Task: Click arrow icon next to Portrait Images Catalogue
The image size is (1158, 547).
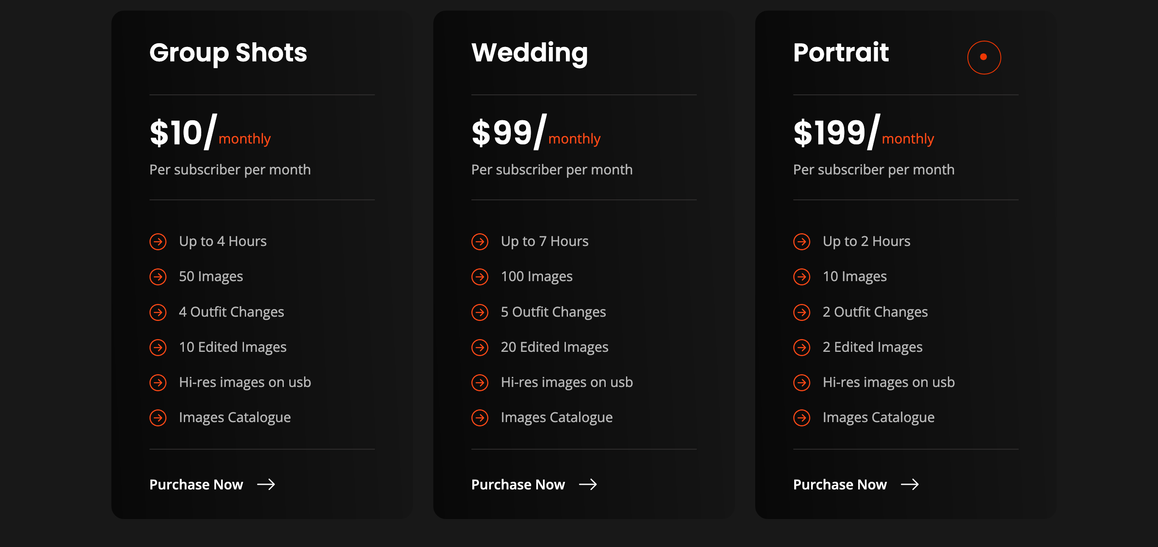Action: tap(801, 417)
